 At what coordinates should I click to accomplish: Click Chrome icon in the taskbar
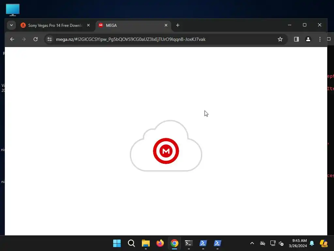[x=174, y=243]
